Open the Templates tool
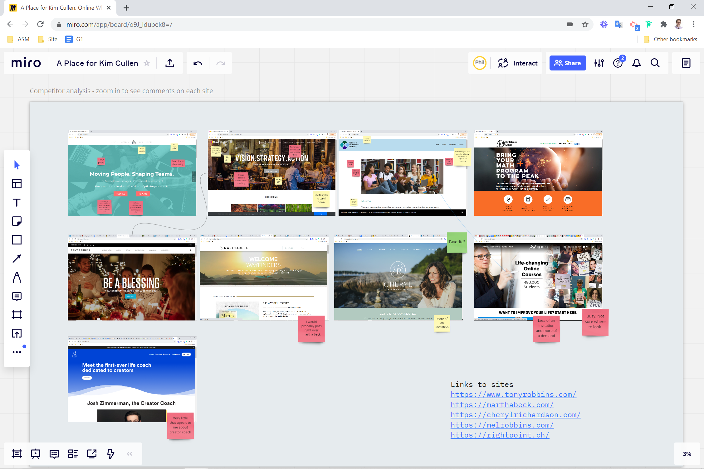 [x=17, y=184]
